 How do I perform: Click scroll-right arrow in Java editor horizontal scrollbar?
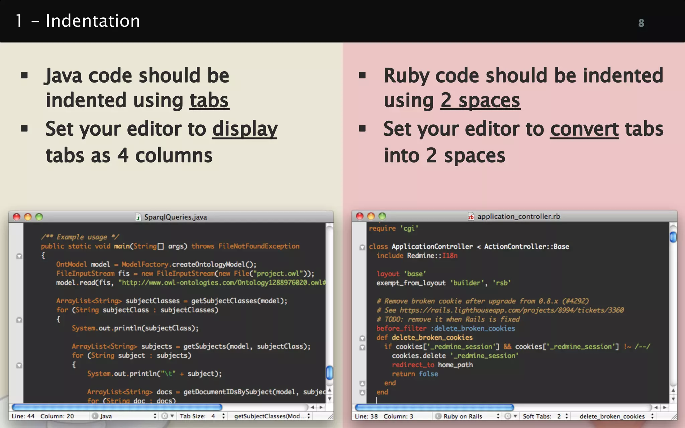coord(321,407)
